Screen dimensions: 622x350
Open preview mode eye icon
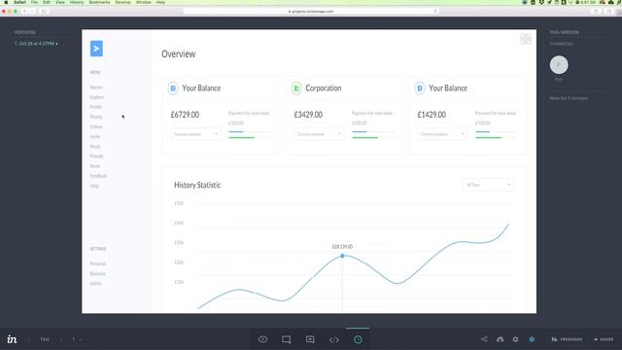coord(262,339)
